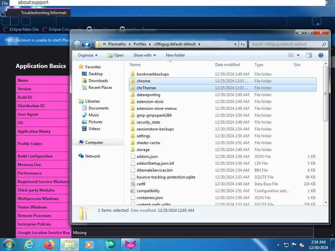Open Eclipse Main Site bookmark
Viewport: 335px width, 251px height.
pyautogui.click(x=21, y=29)
